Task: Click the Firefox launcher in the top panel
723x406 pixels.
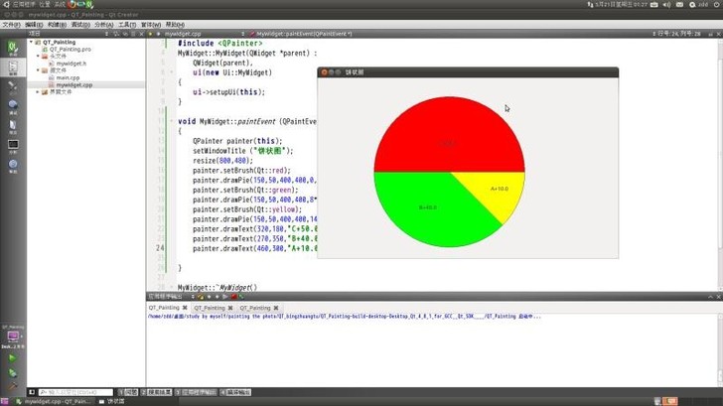Action: point(72,4)
